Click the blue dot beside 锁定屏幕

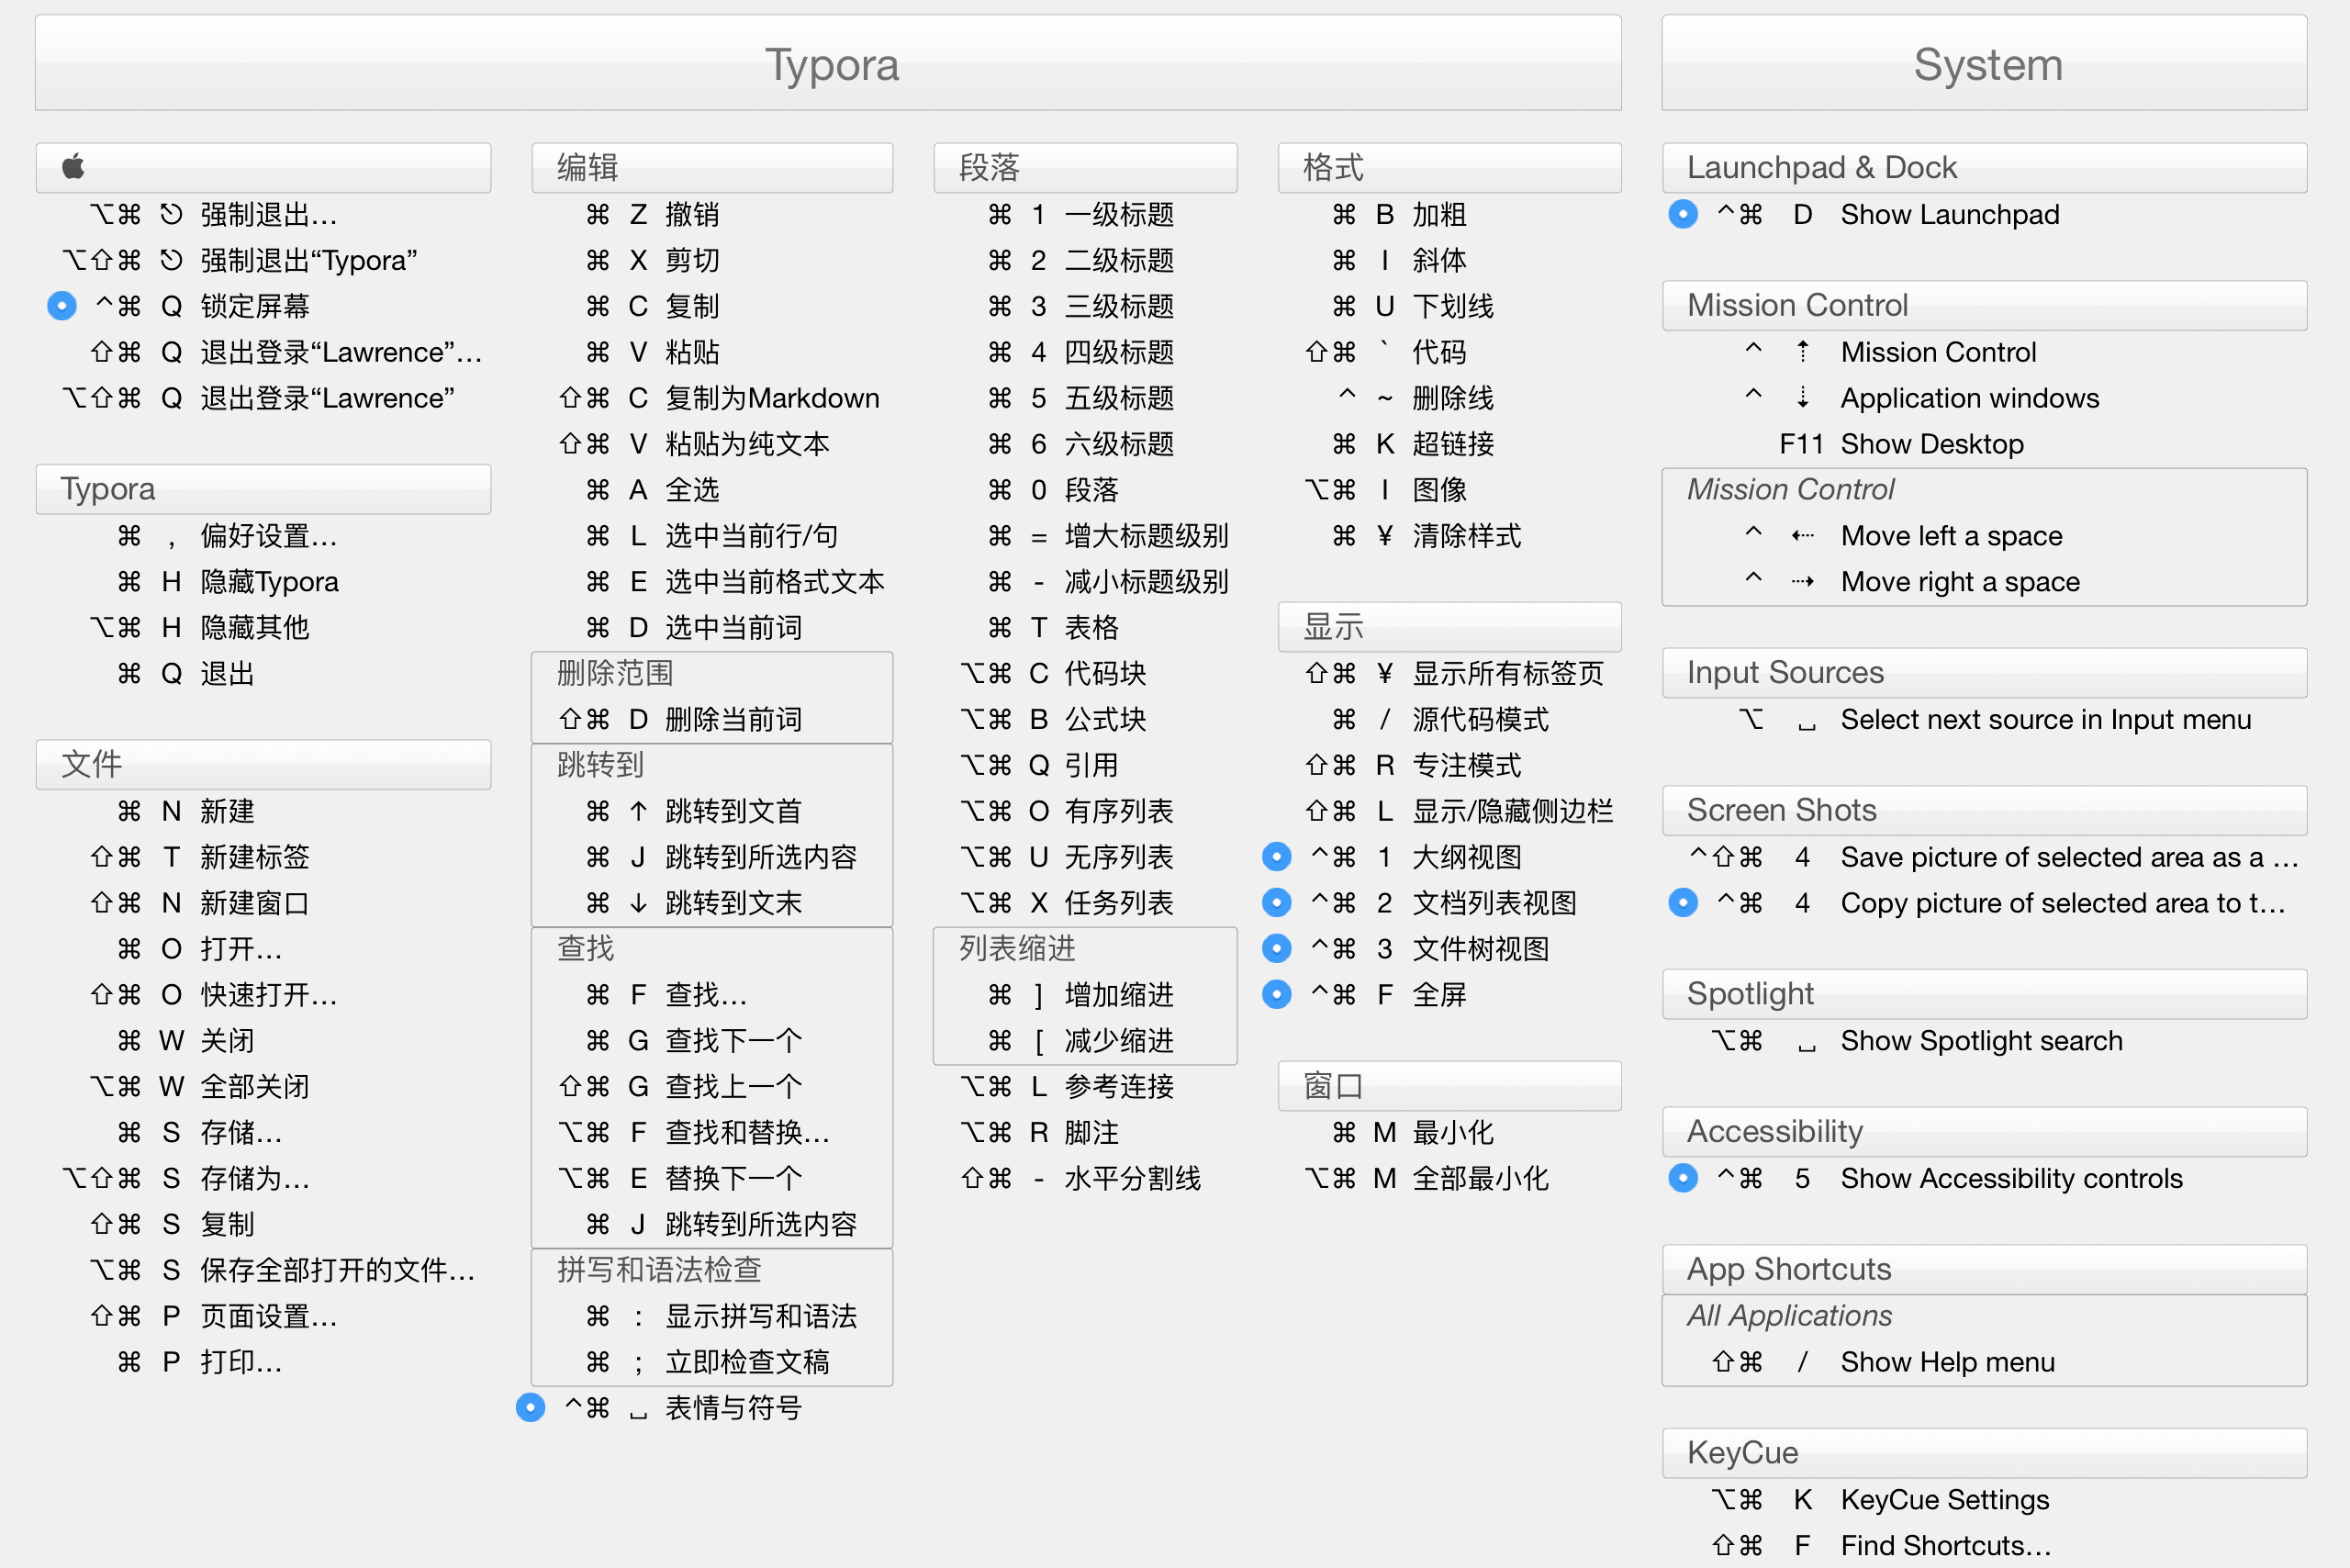click(62, 306)
